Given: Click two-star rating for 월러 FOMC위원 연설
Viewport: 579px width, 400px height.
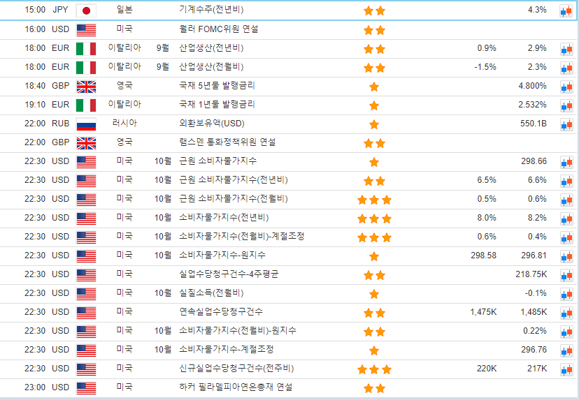Looking at the screenshot, I should click(x=374, y=30).
